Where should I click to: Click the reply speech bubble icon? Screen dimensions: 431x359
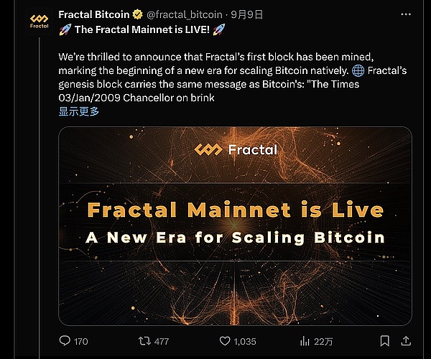65,341
